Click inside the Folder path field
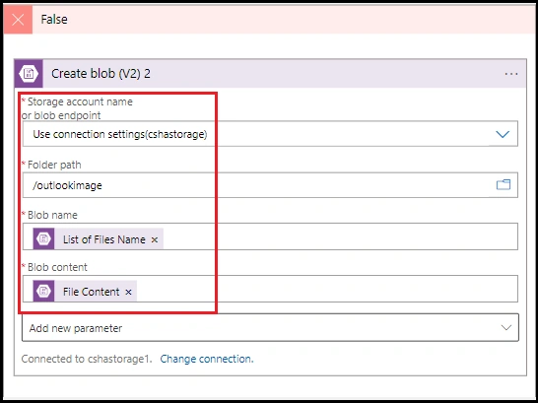This screenshot has height=403, width=538. (x=270, y=185)
